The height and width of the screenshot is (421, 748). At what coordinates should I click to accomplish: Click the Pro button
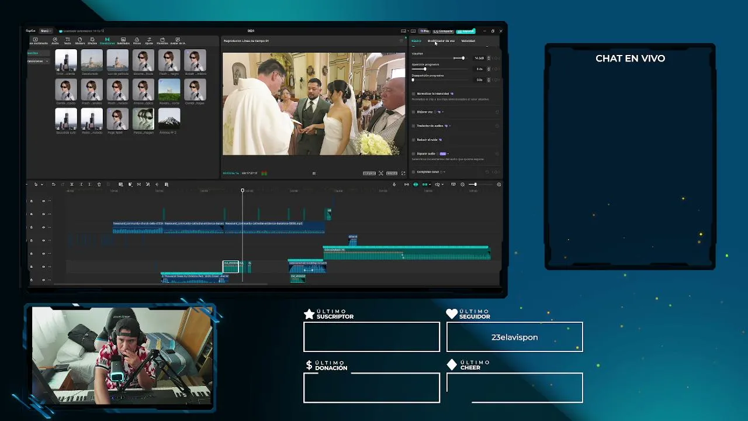425,31
